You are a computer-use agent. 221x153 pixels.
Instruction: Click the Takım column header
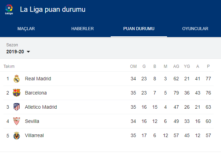(x=9, y=66)
